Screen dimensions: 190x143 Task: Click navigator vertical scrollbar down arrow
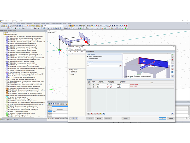point(46,116)
